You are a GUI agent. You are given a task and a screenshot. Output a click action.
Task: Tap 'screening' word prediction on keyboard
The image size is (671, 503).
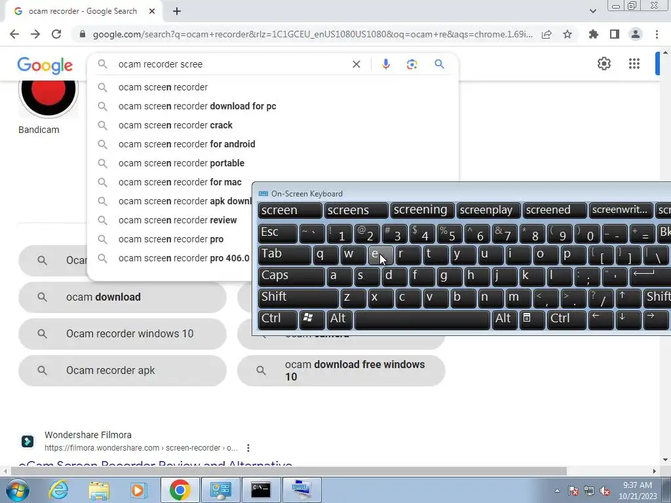click(422, 210)
